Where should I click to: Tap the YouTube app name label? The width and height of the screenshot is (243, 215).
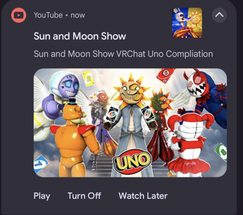[48, 15]
